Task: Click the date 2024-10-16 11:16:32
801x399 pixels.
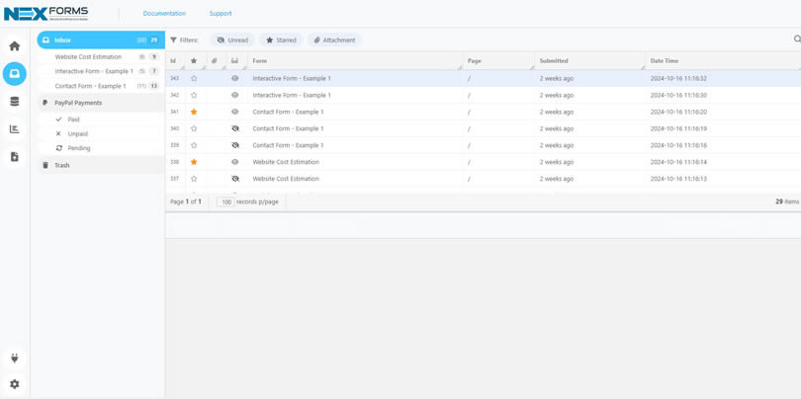Action: coord(678,79)
